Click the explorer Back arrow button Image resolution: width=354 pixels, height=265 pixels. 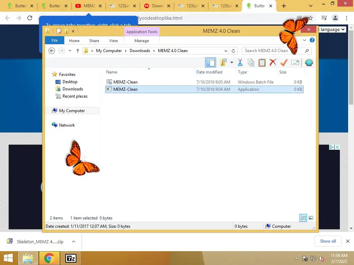click(52, 51)
